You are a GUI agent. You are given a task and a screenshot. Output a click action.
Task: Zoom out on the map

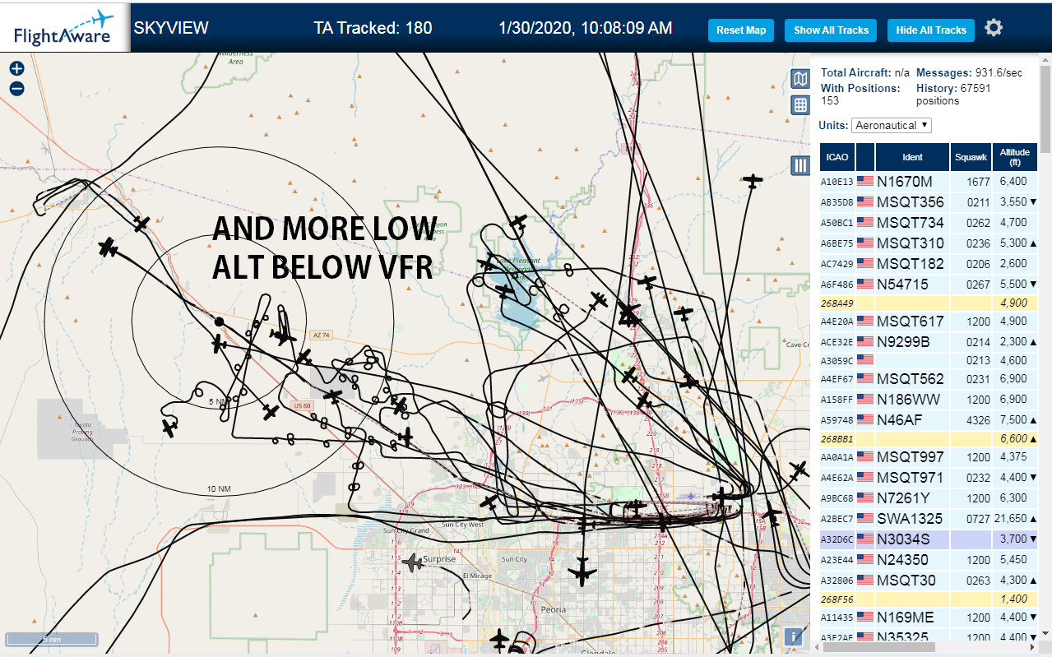(x=16, y=89)
